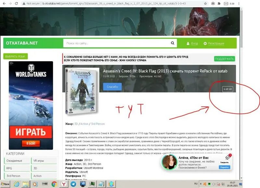Image resolution: width=260 pixels, height=188 pixels.
Task: Click the browser address bar URL
Action: [x=114, y=4]
